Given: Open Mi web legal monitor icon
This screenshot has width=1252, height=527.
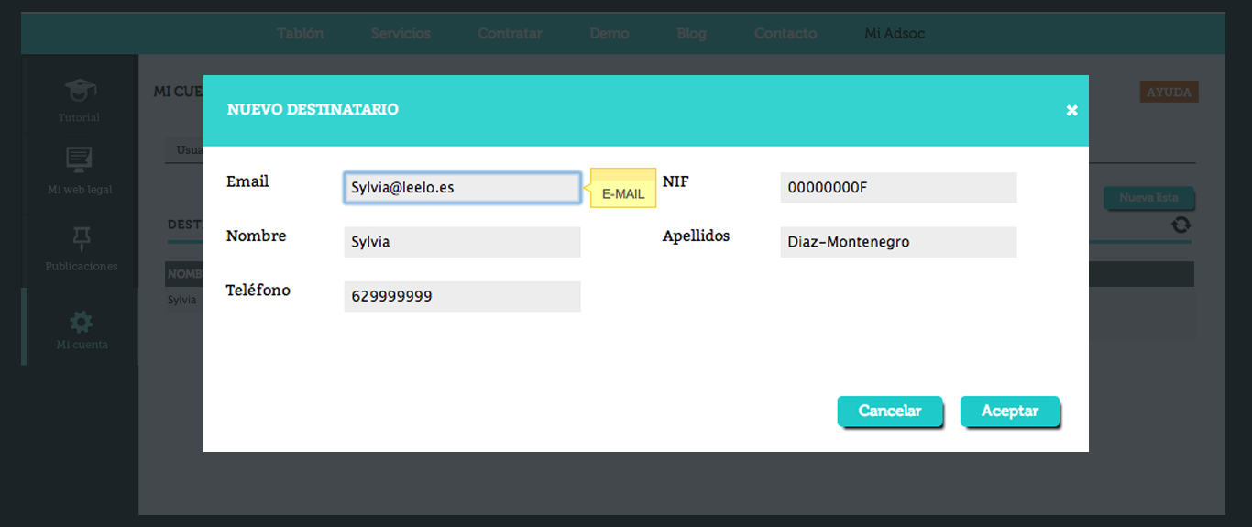Looking at the screenshot, I should 80,159.
